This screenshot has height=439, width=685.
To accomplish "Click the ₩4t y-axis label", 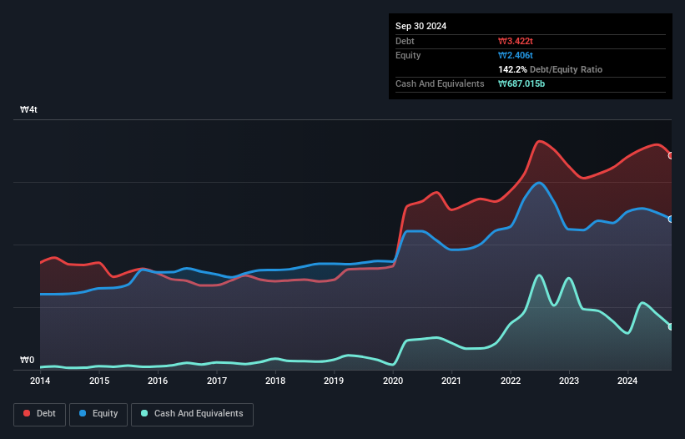I will point(29,109).
